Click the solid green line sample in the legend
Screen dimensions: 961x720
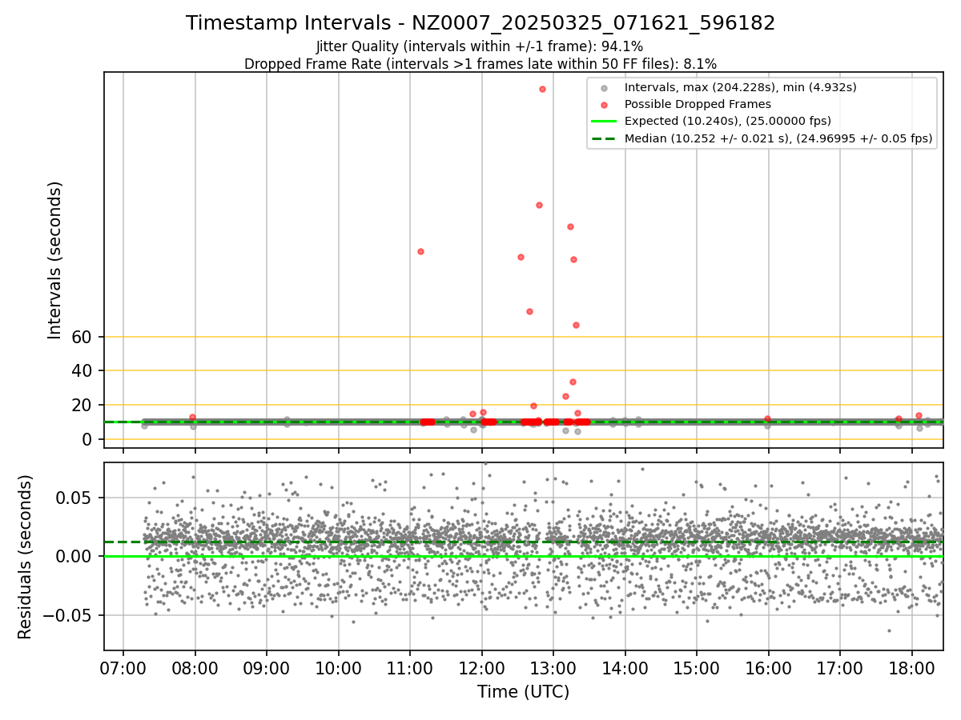point(604,122)
